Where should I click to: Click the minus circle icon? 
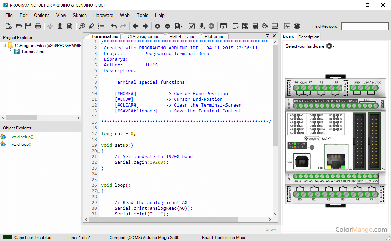167,26
